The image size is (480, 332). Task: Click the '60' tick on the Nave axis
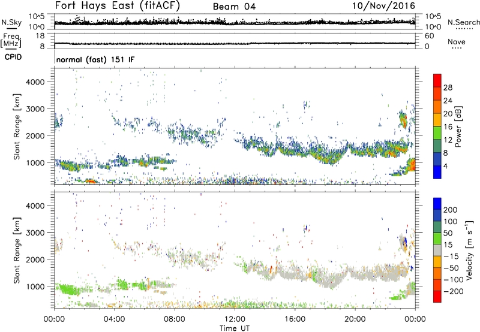[429, 36]
